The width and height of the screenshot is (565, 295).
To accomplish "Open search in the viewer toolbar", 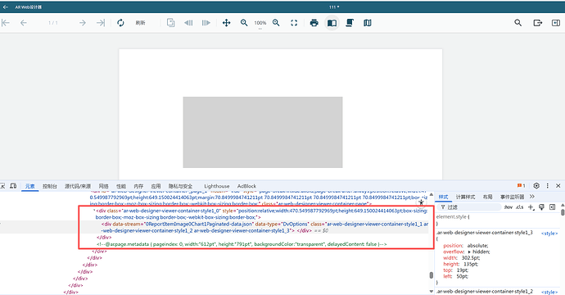I will [x=518, y=23].
